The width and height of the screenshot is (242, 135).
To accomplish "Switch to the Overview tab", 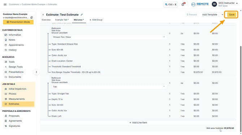I will click(x=46, y=20).
